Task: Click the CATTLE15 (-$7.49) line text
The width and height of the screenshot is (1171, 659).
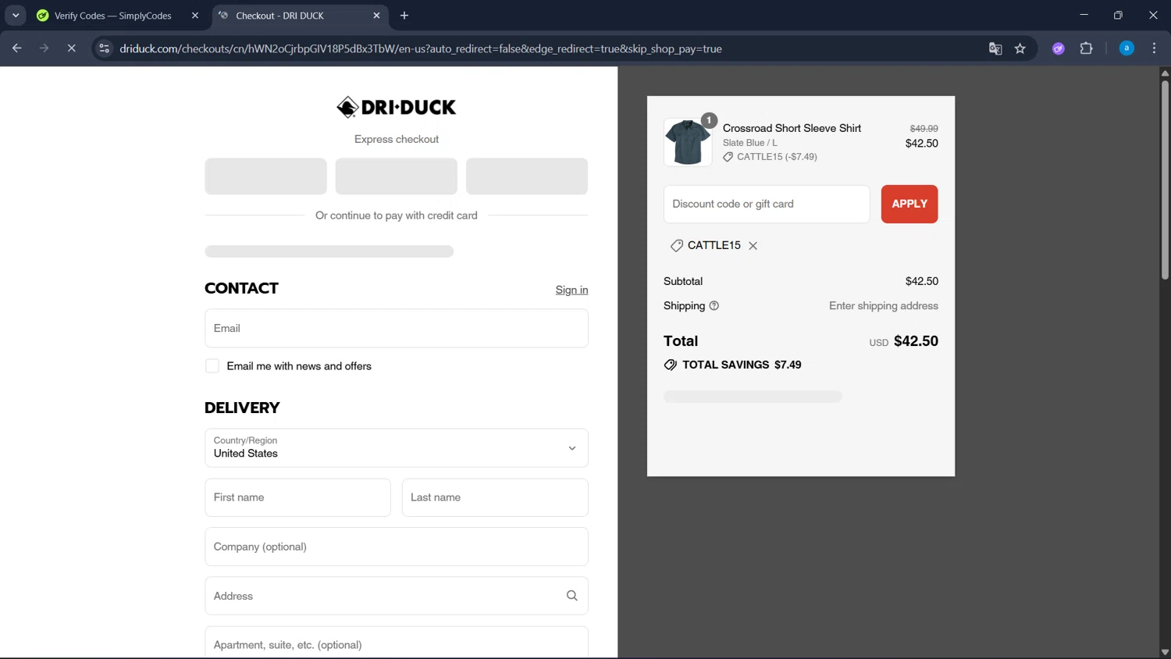Action: (777, 157)
